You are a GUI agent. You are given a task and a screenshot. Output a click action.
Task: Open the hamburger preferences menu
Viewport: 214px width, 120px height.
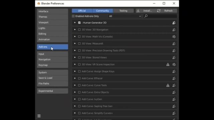point(39,116)
